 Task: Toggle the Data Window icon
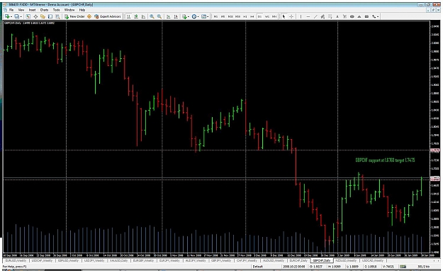click(35, 16)
